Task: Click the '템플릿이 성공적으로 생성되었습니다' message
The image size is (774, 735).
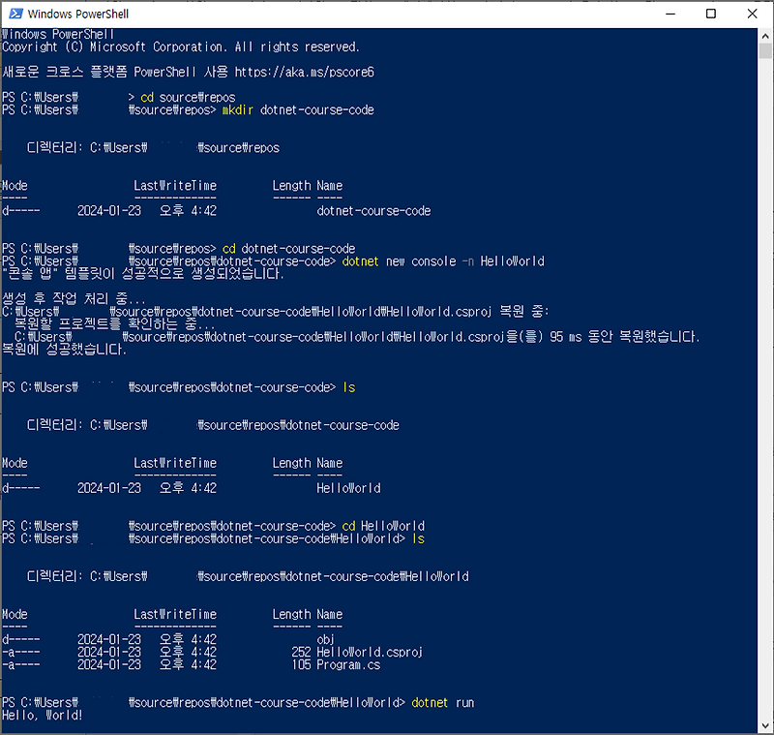Action: (143, 274)
